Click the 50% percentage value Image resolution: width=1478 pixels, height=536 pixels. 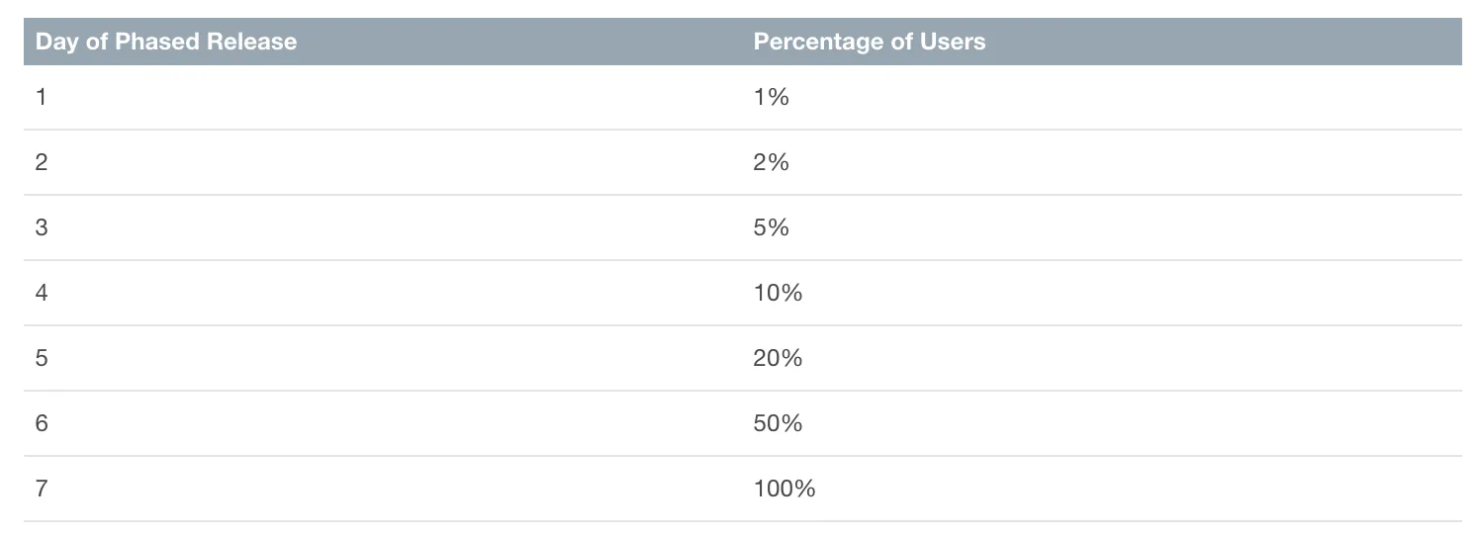(777, 423)
